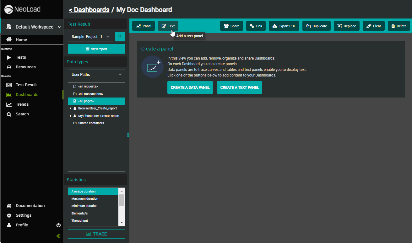Delete the dashboard with the trash button
This screenshot has width=412, height=243.
[x=399, y=26]
